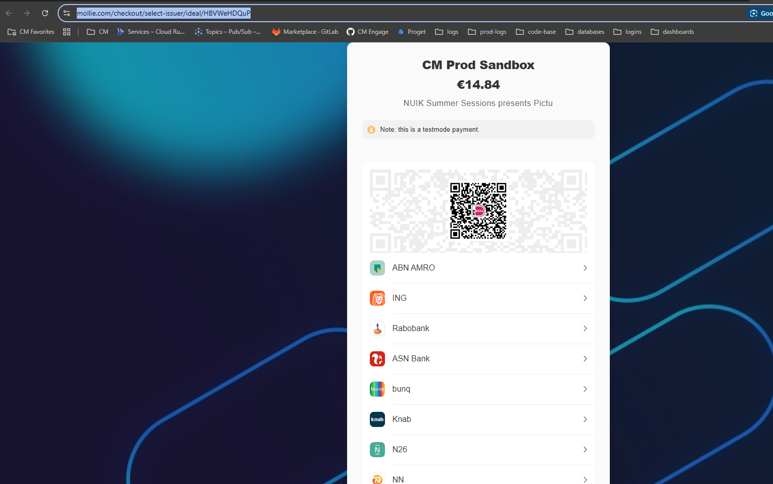Image resolution: width=773 pixels, height=484 pixels.
Task: Click the browser back arrow
Action: [x=9, y=13]
